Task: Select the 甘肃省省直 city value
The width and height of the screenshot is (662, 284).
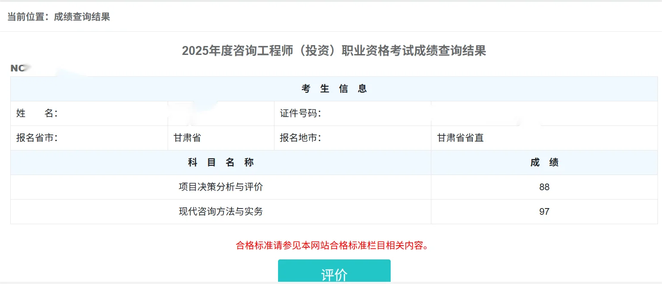Action: pyautogui.click(x=460, y=138)
